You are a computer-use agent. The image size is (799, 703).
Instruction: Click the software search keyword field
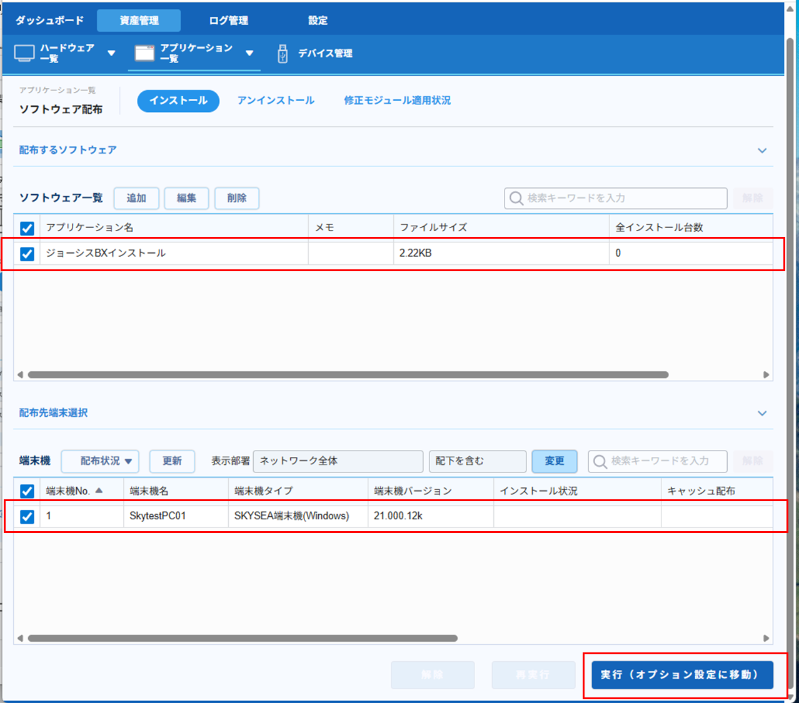tap(622, 198)
